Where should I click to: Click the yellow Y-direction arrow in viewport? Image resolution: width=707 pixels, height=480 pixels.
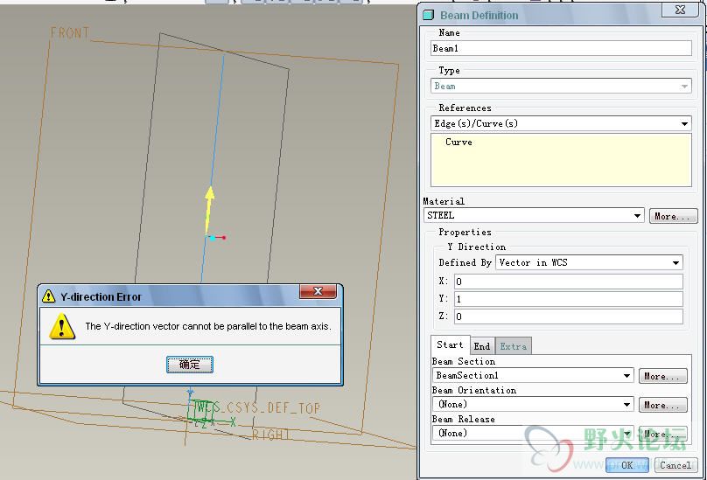209,205
